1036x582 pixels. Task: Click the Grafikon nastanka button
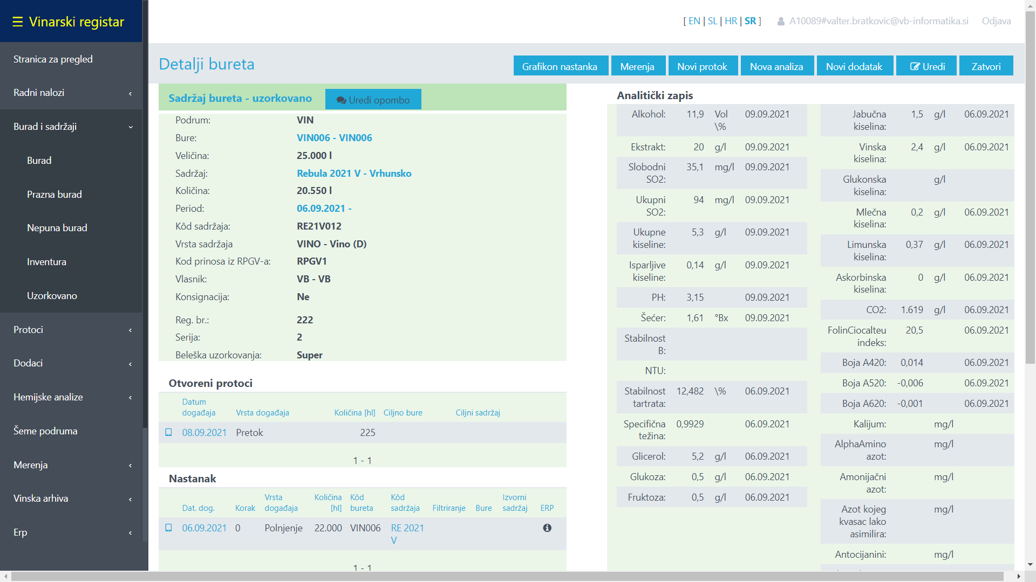coord(561,66)
